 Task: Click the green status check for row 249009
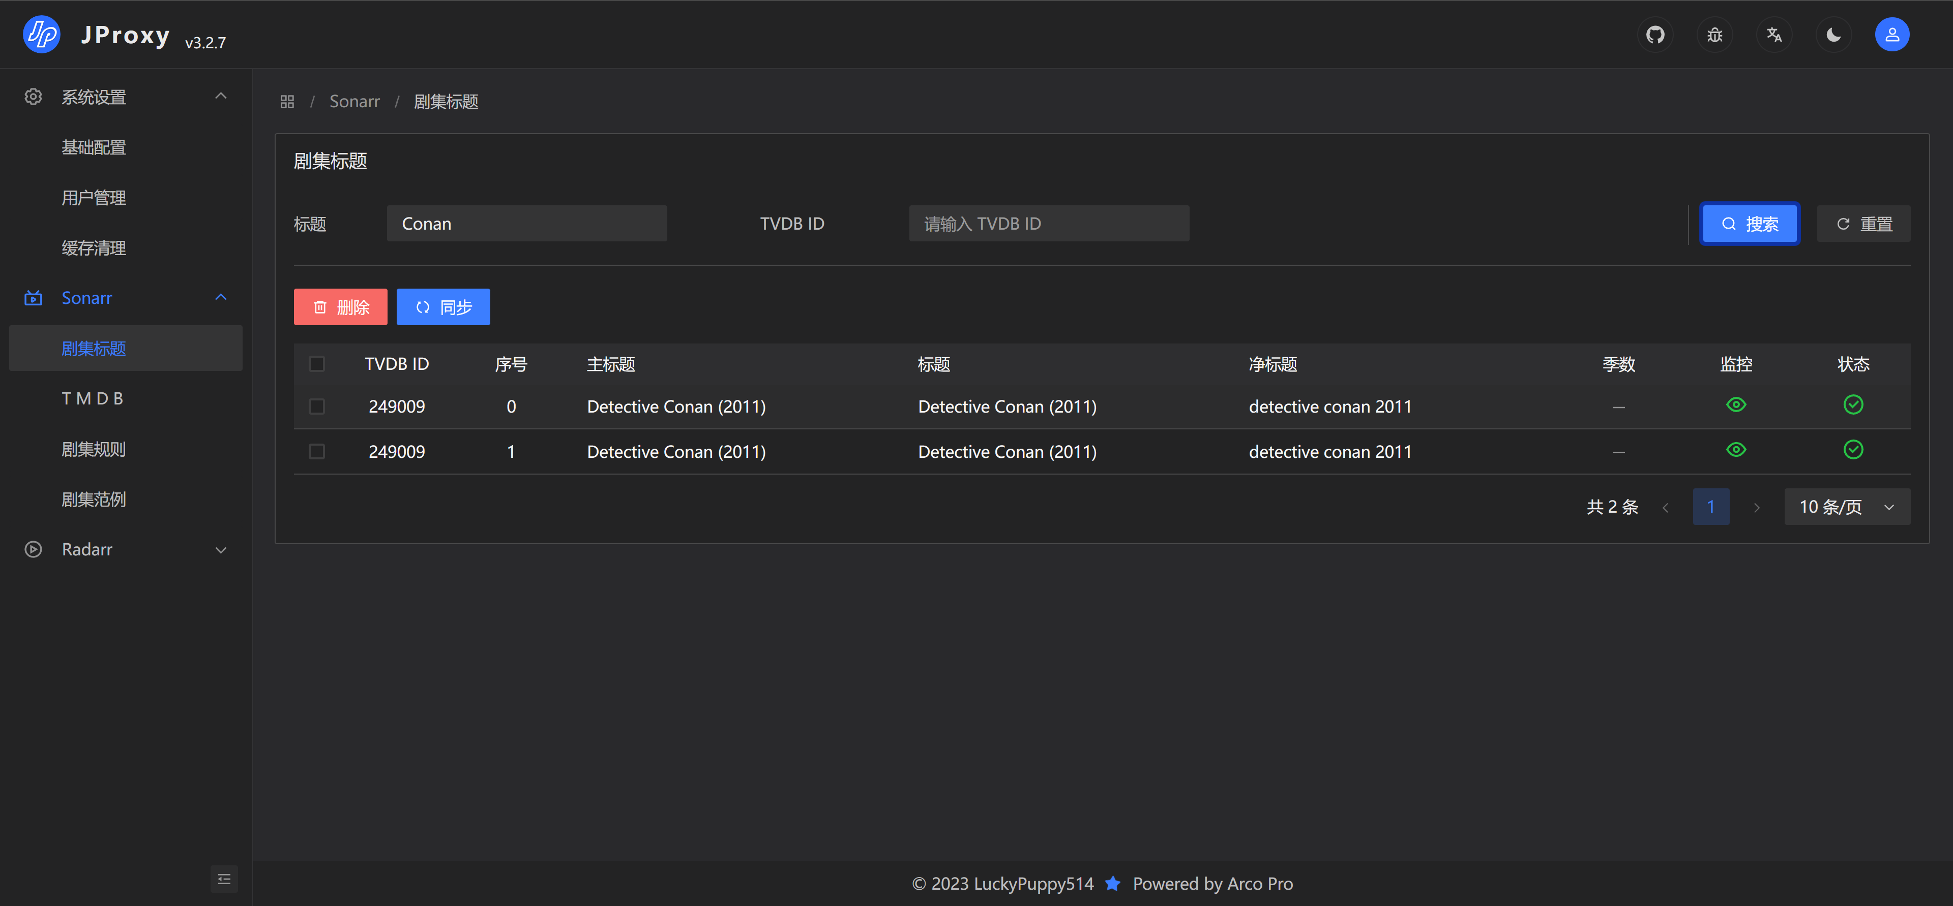point(1854,404)
